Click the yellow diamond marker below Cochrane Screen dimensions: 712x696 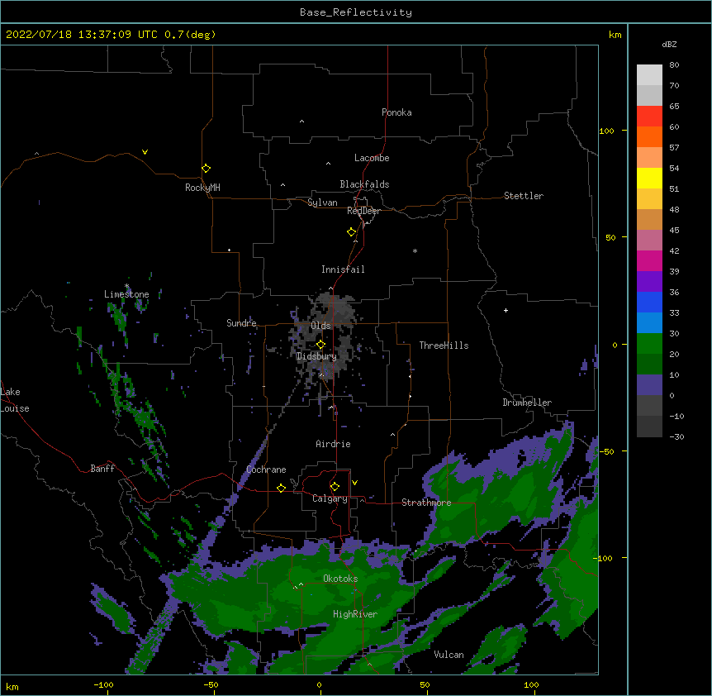281,489
